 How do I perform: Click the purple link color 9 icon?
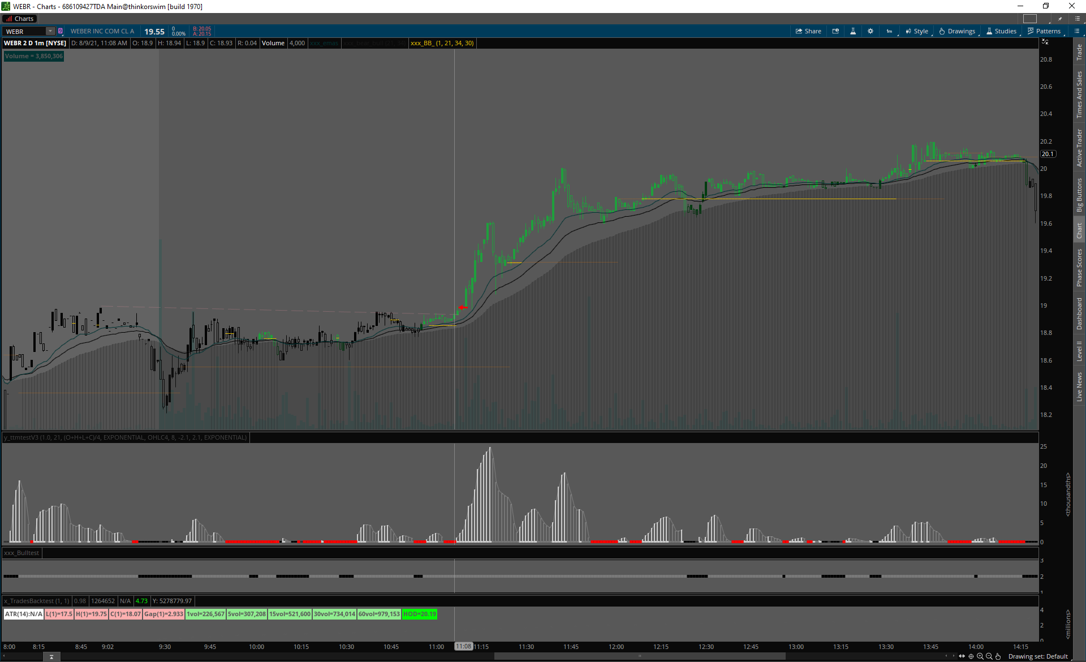[x=61, y=31]
